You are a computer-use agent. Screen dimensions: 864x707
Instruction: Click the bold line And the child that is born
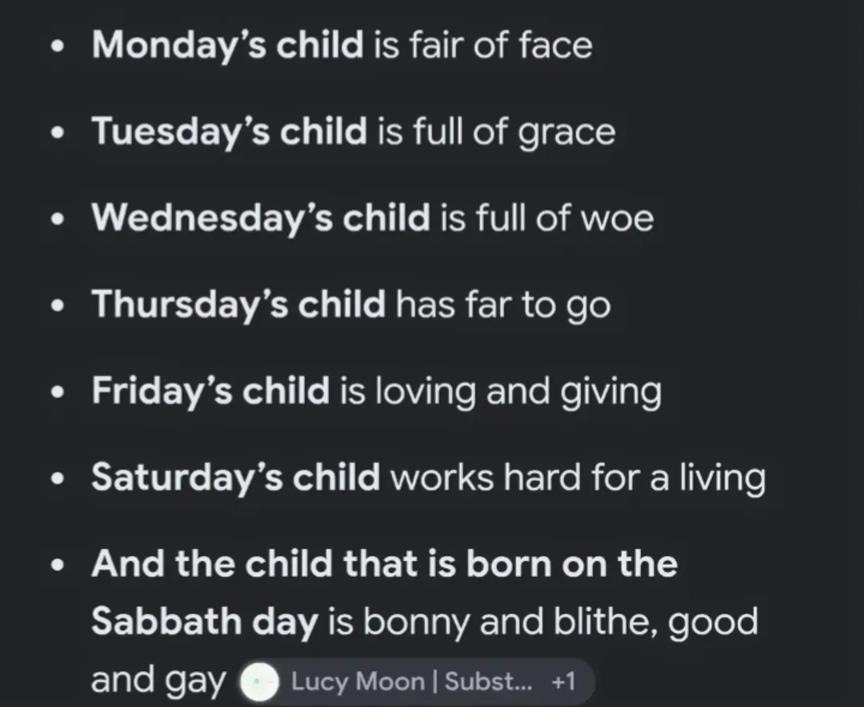384,564
